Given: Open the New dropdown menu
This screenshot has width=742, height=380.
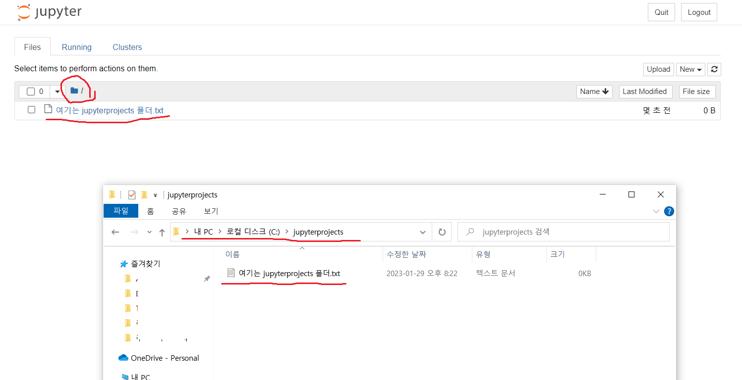Looking at the screenshot, I should 690,69.
